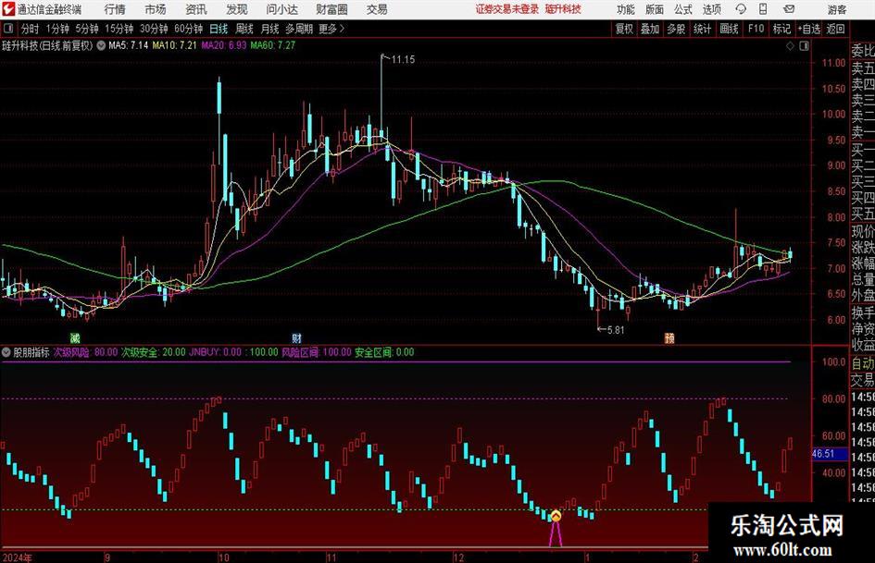
Task: Open the 公式 menu
Action: (x=683, y=9)
